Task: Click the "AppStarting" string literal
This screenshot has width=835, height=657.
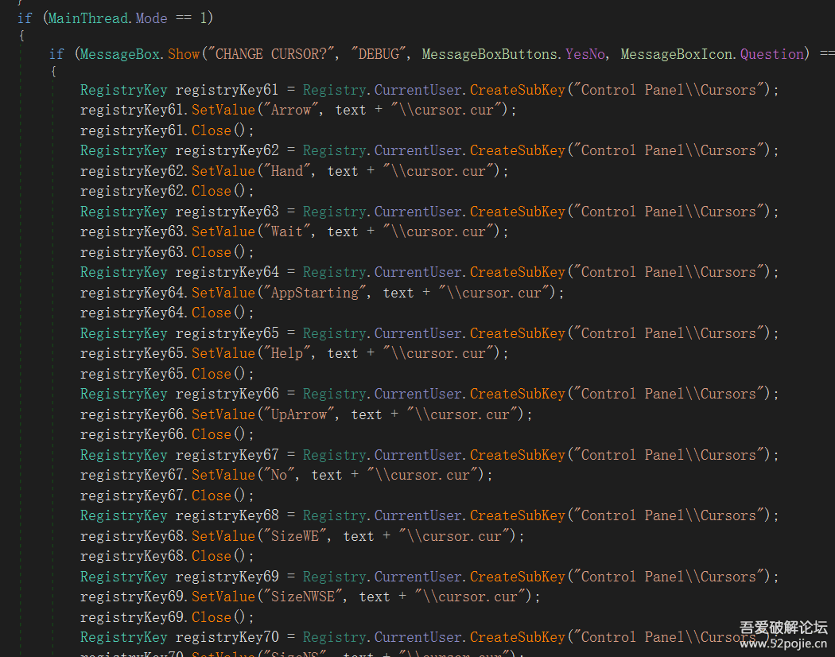Action: (x=315, y=293)
